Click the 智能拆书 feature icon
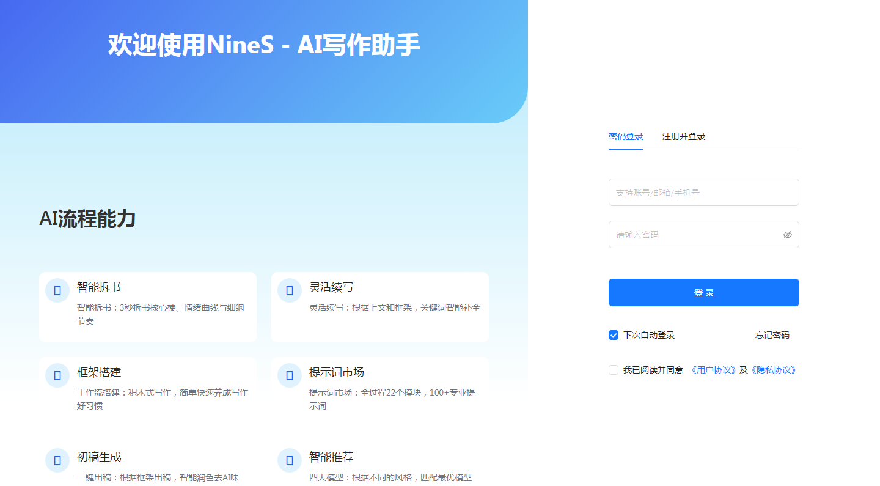The width and height of the screenshot is (880, 486). [57, 290]
